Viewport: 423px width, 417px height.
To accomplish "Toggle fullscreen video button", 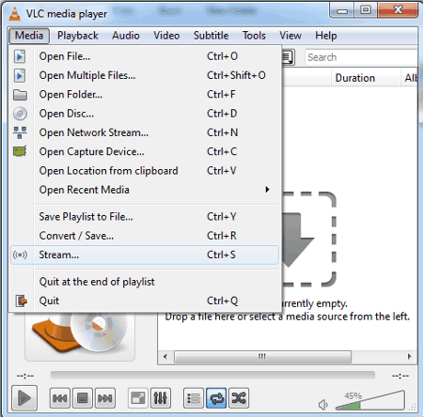I will coord(138,398).
